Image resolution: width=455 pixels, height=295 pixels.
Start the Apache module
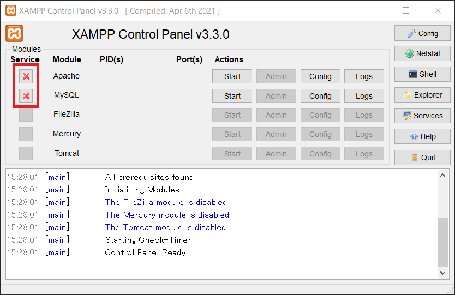click(232, 76)
